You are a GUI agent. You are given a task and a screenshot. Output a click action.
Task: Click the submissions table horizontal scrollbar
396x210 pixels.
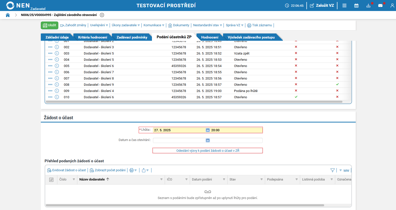click(194, 102)
